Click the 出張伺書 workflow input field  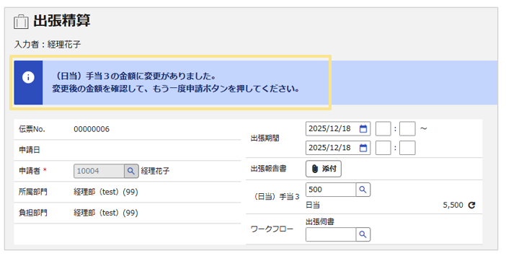click(331, 234)
